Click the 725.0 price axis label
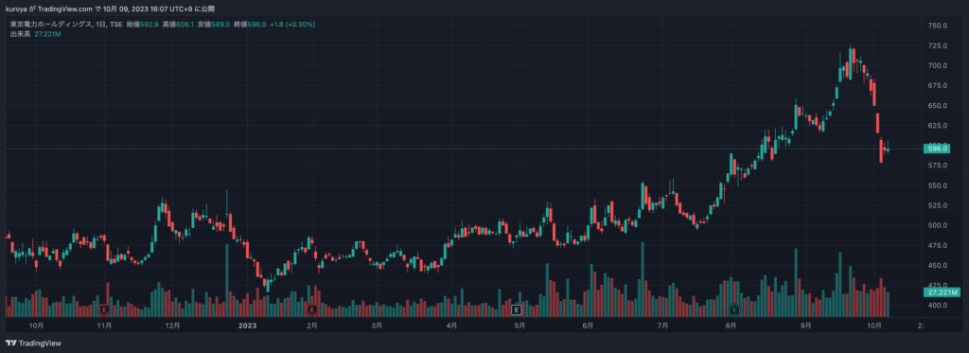Screen dimensions: 969x353 (x=938, y=45)
